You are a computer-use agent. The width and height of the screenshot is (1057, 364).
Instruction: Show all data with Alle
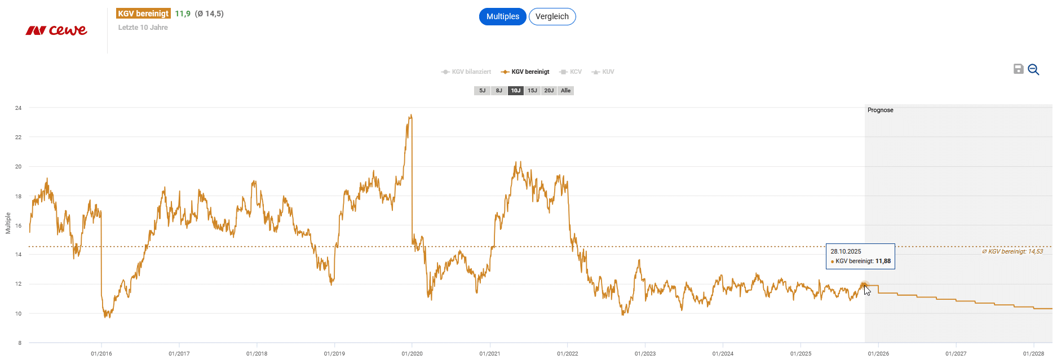[565, 91]
